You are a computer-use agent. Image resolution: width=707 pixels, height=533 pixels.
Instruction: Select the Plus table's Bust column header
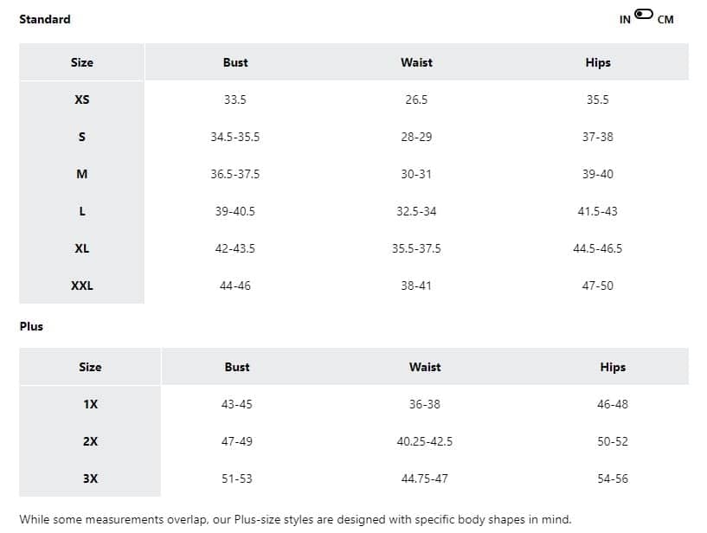point(237,367)
